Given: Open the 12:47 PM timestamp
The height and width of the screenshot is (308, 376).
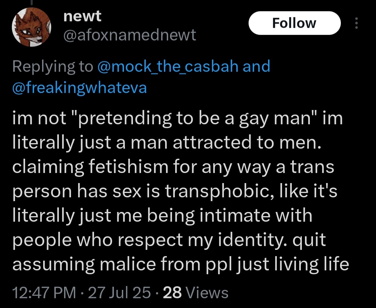Looking at the screenshot, I should 44,293.
